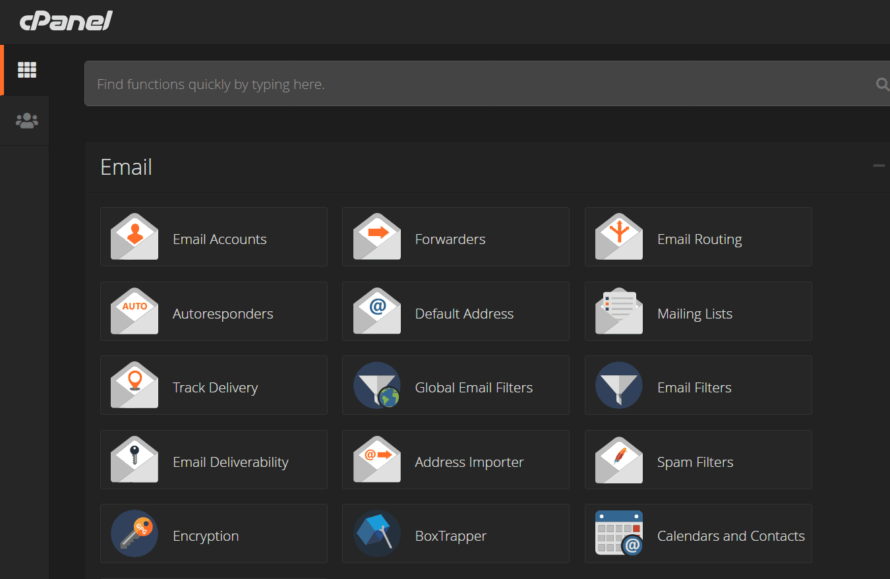
Task: Collapse the Email section
Action: [x=879, y=166]
